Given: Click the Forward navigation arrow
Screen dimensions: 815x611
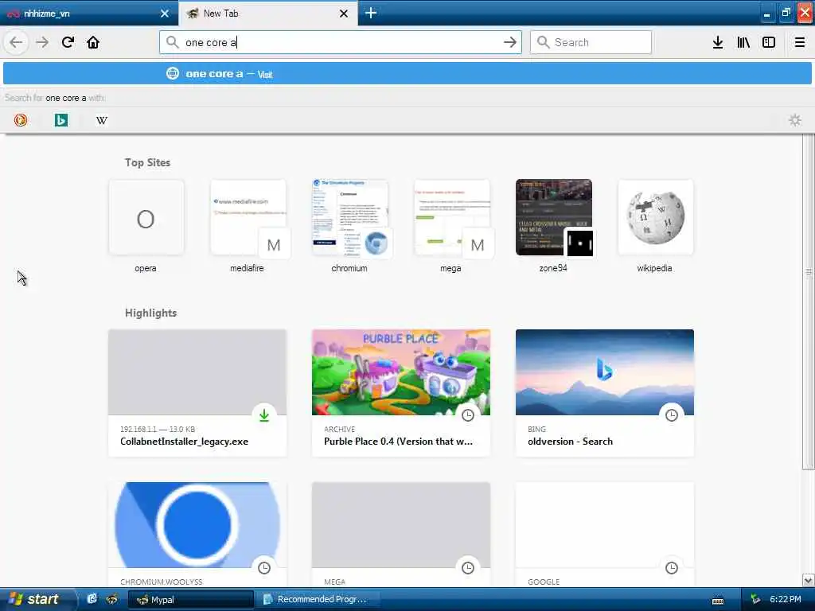Looking at the screenshot, I should click(42, 42).
